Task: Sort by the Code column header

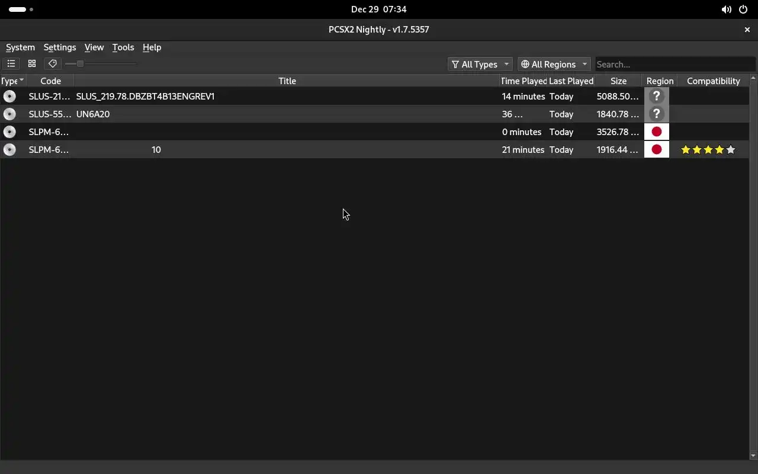Action: (50, 81)
